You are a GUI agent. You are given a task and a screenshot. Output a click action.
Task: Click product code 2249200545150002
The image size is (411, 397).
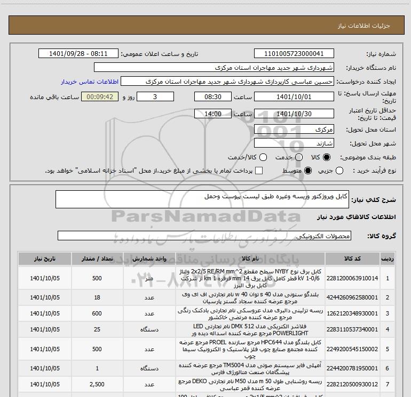click(352, 349)
